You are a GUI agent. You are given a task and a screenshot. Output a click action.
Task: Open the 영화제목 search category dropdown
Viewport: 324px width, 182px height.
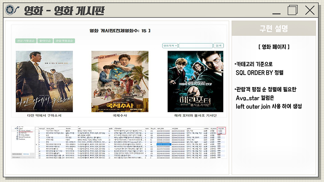[170, 46]
